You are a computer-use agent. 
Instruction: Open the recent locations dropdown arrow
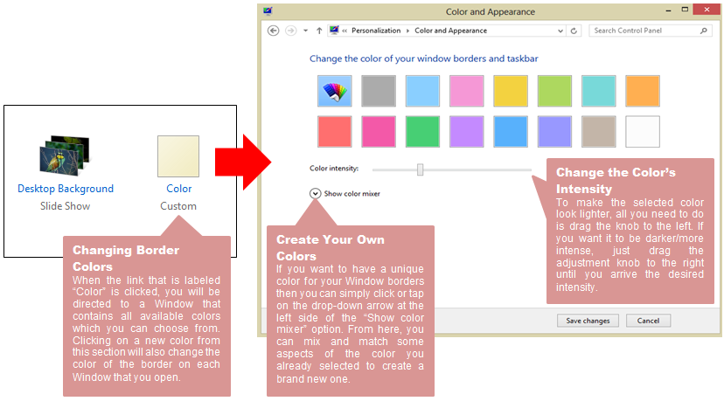pos(305,31)
